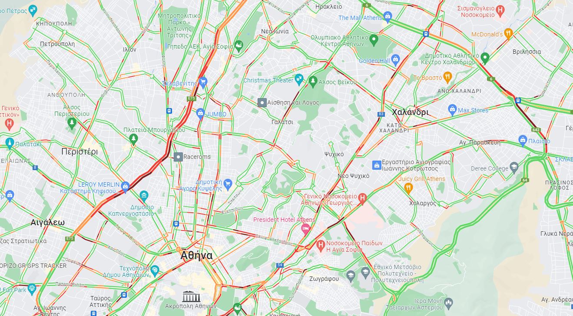573x316 pixels.
Task: Click the Christmas Theater venue icon
Action: 299,79
